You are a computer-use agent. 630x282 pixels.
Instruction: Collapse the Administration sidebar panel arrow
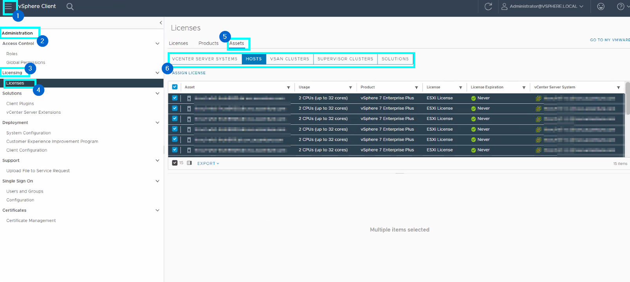click(x=161, y=23)
